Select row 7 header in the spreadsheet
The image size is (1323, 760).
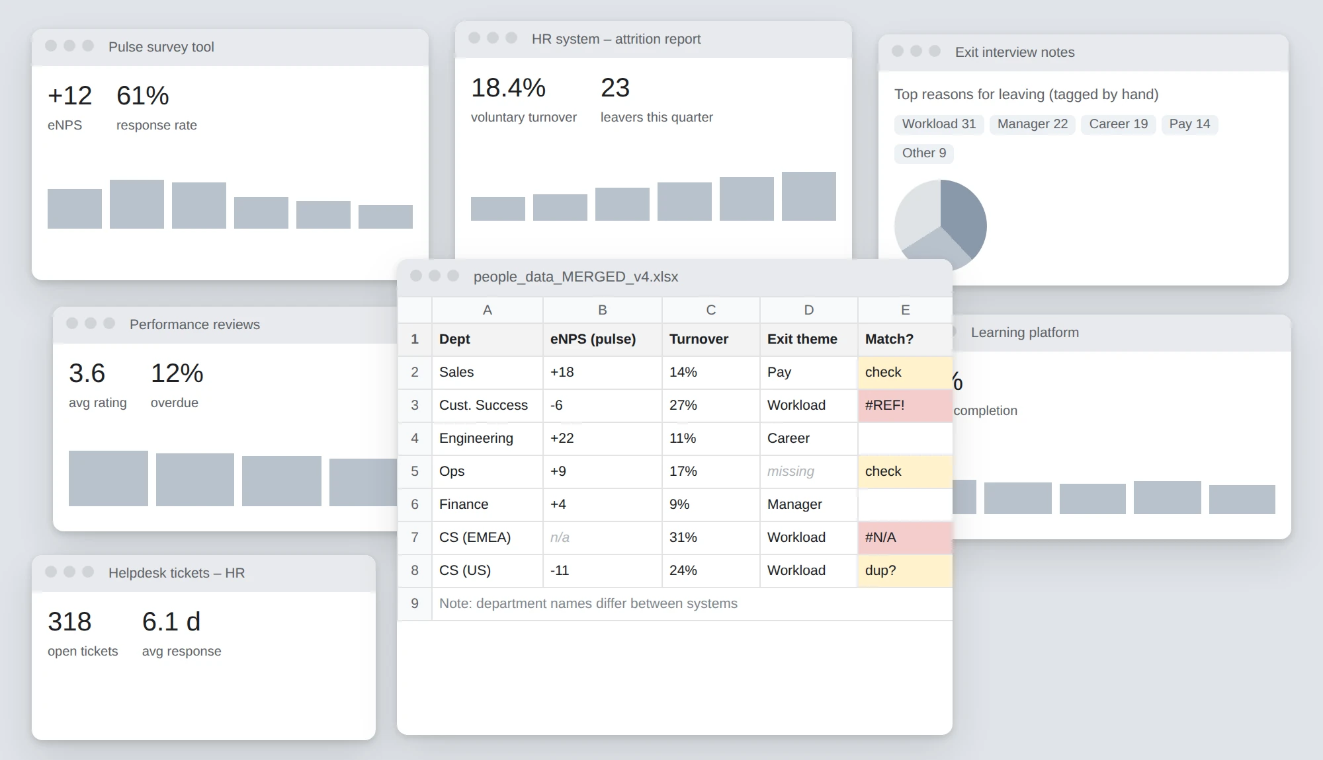415,537
